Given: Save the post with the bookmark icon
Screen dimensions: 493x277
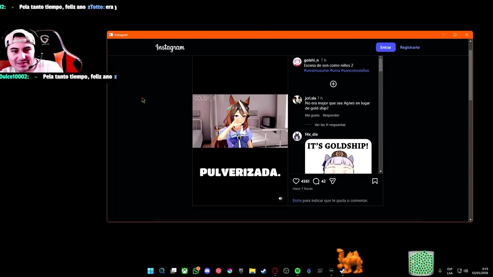Looking at the screenshot, I should coord(375,181).
